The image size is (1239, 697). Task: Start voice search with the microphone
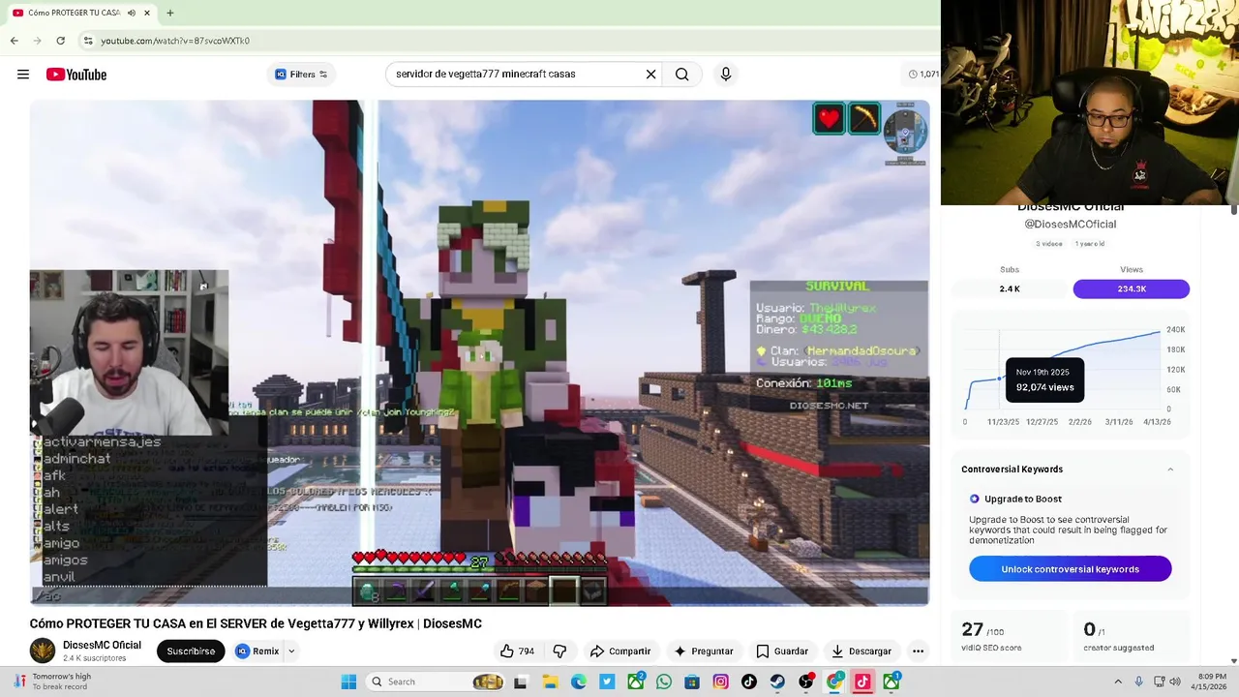tap(725, 75)
